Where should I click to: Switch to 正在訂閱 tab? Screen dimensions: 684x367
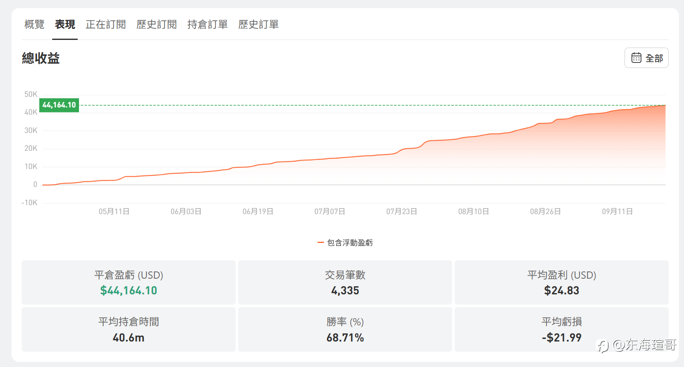click(106, 25)
